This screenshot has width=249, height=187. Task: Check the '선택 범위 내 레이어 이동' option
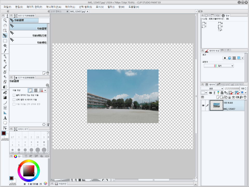coord(14,100)
